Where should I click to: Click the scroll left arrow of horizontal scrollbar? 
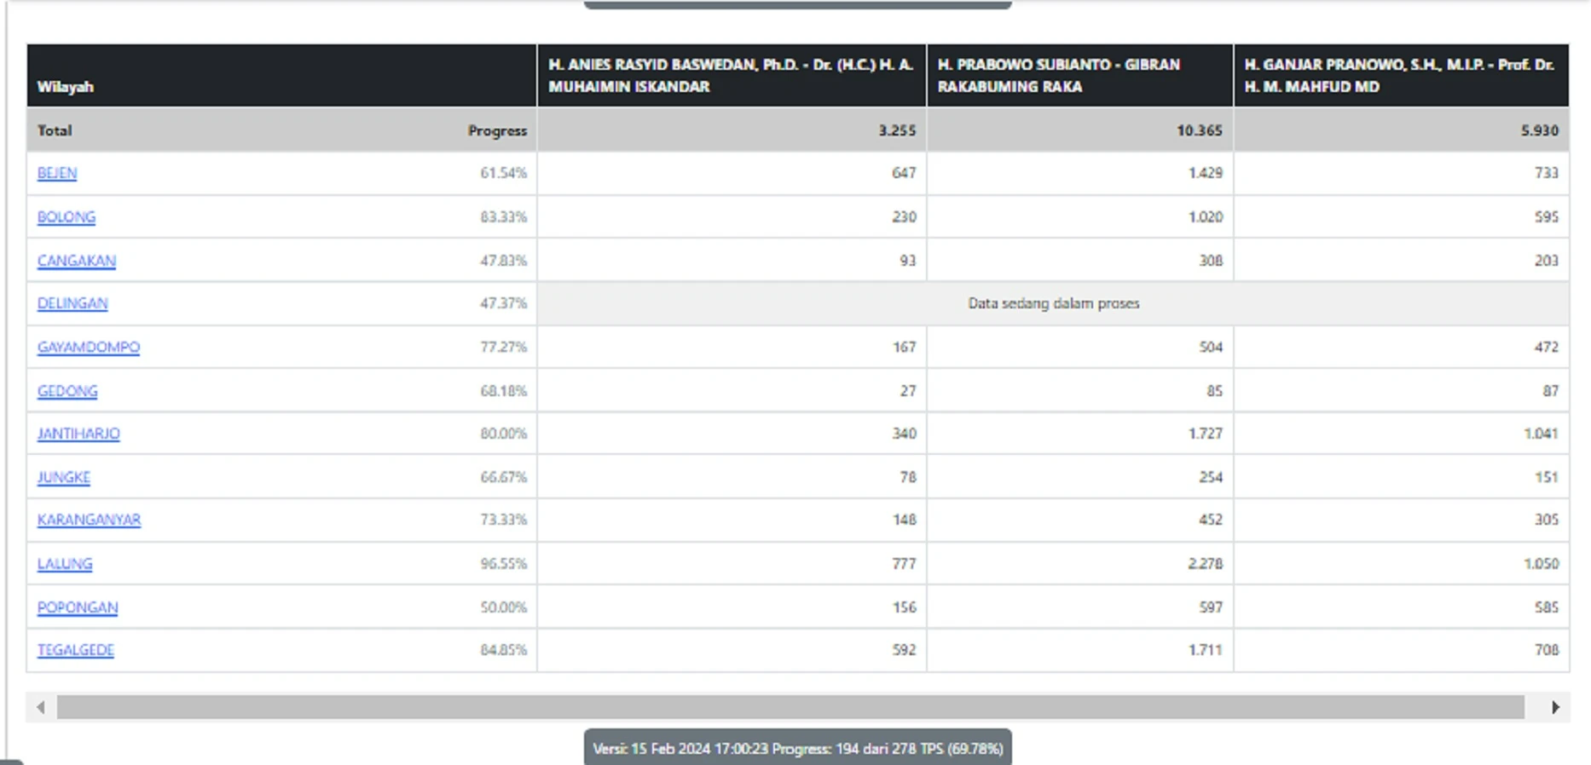click(x=41, y=707)
